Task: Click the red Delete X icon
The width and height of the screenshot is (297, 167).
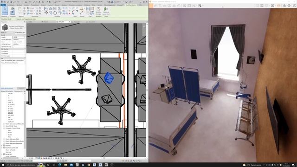Action: pos(70,13)
